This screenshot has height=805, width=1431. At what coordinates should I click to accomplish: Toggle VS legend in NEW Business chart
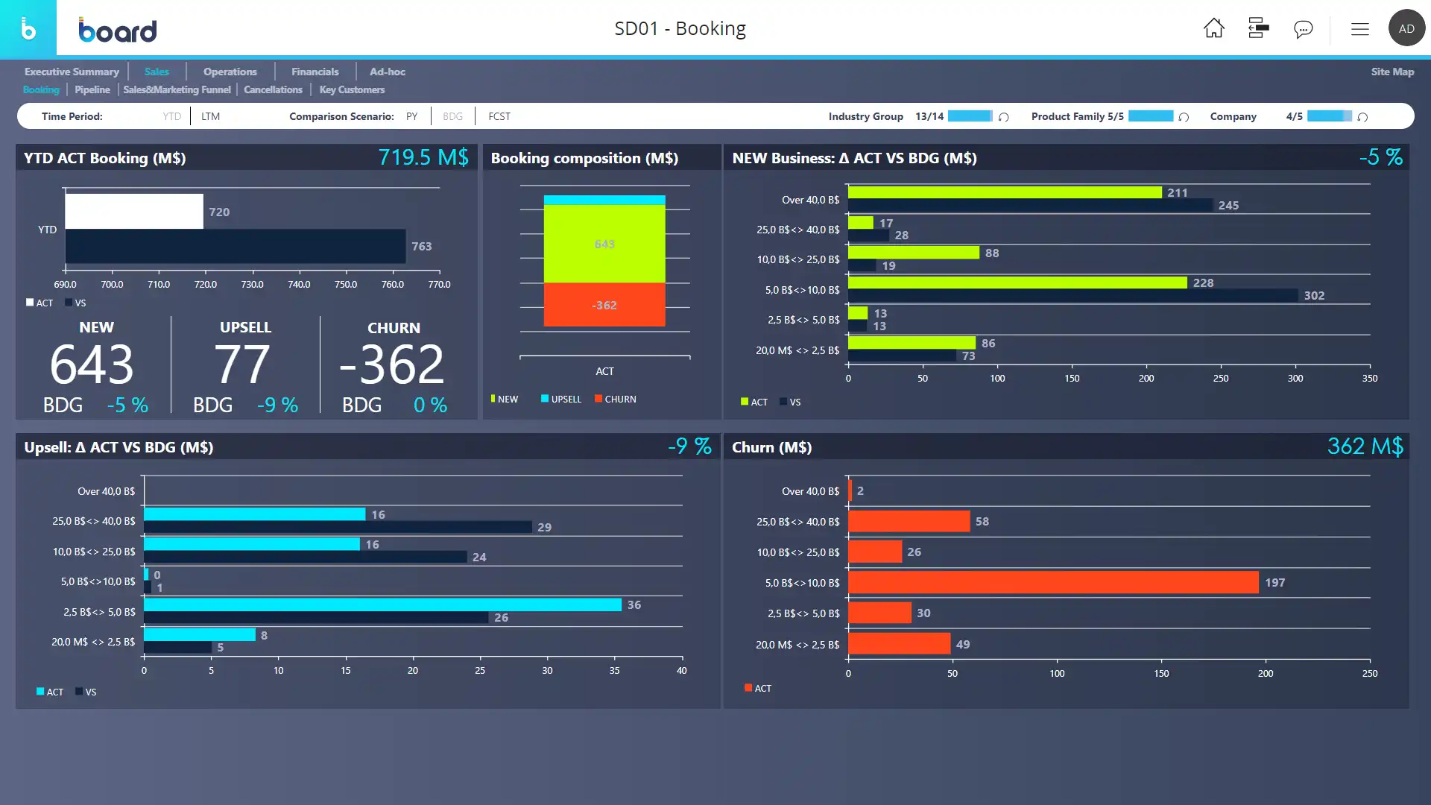tap(790, 402)
